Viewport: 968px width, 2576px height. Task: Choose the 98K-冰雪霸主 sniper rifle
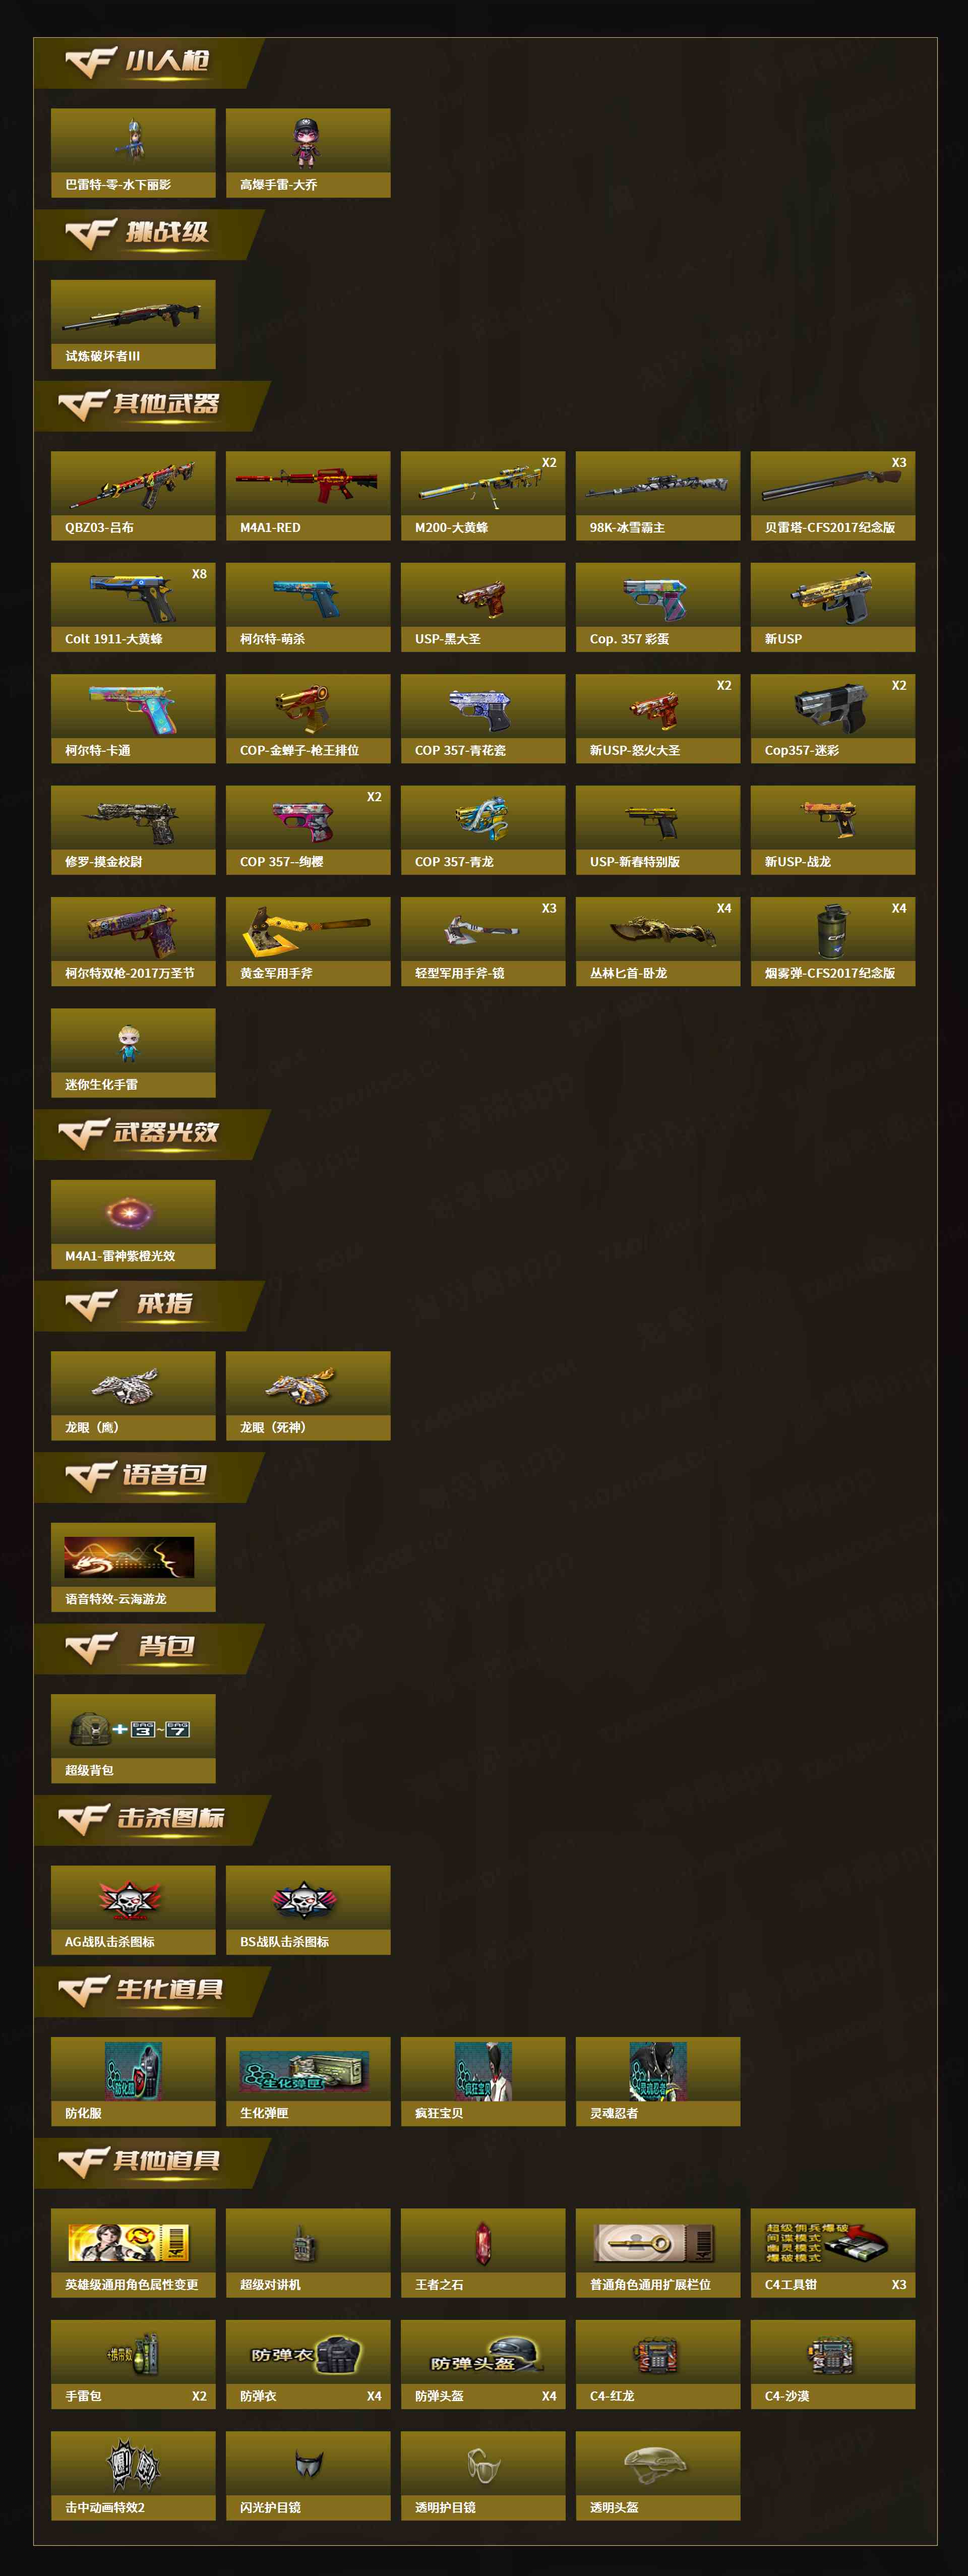[657, 487]
